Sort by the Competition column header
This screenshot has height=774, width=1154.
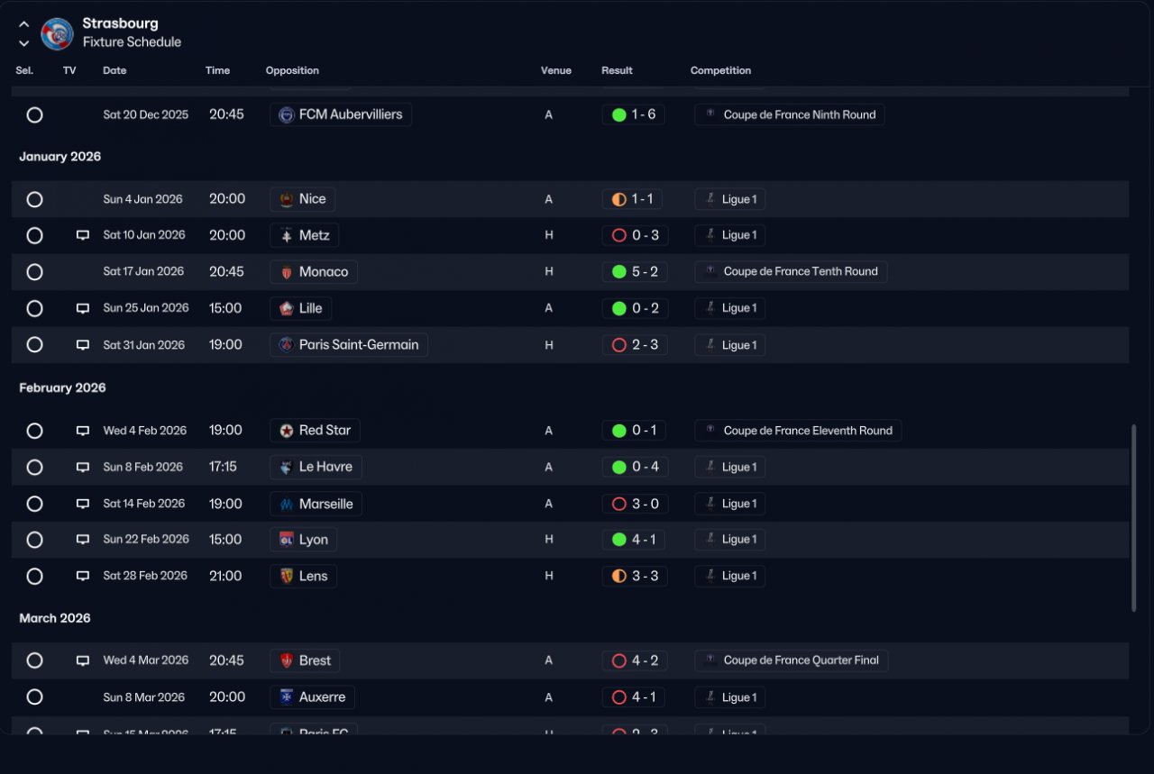click(720, 70)
